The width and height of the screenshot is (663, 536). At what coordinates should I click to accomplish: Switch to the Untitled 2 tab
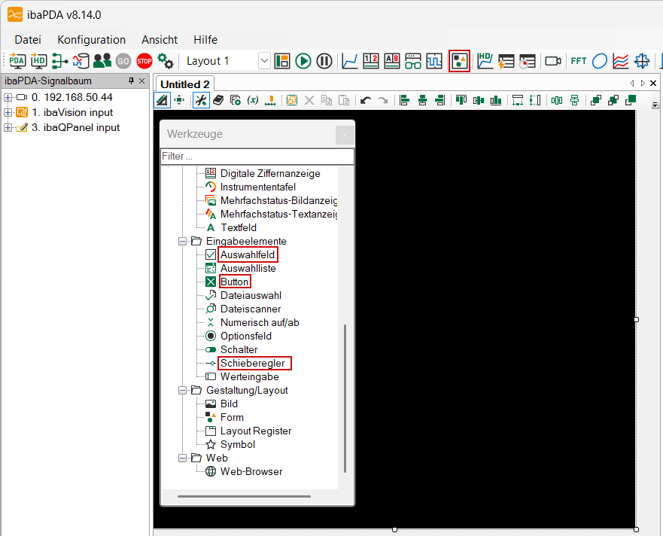click(x=185, y=84)
